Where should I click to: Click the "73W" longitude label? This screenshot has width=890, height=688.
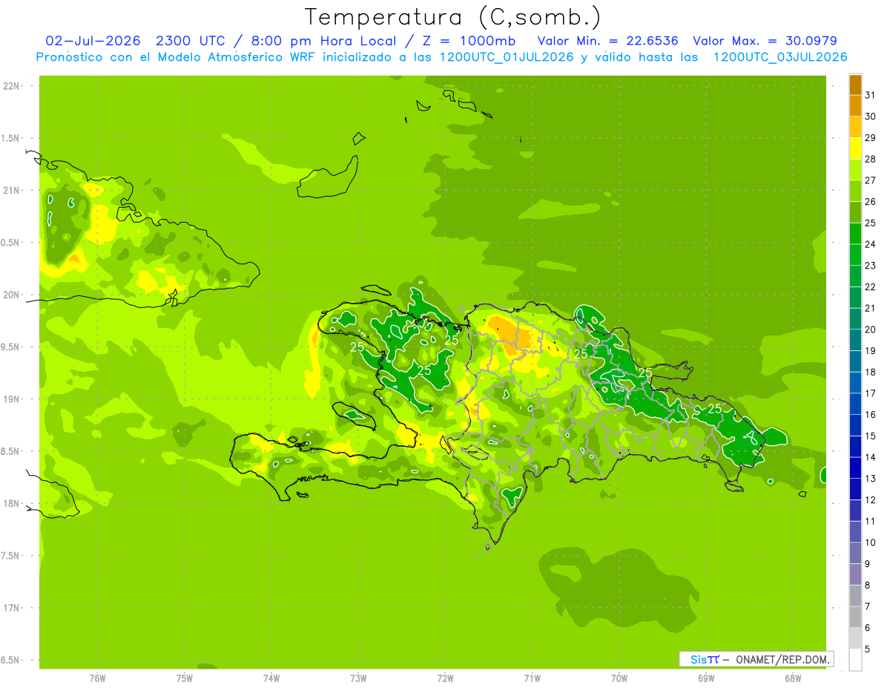tap(358, 678)
